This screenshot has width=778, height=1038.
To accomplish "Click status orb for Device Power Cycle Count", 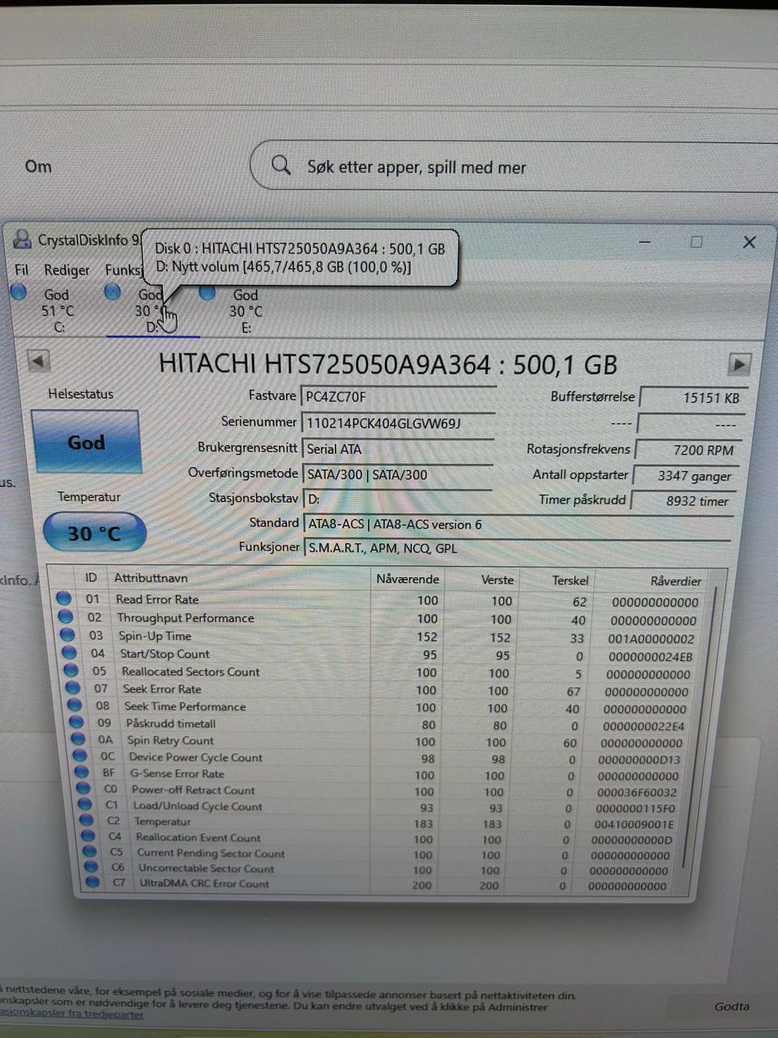I will coord(80,756).
